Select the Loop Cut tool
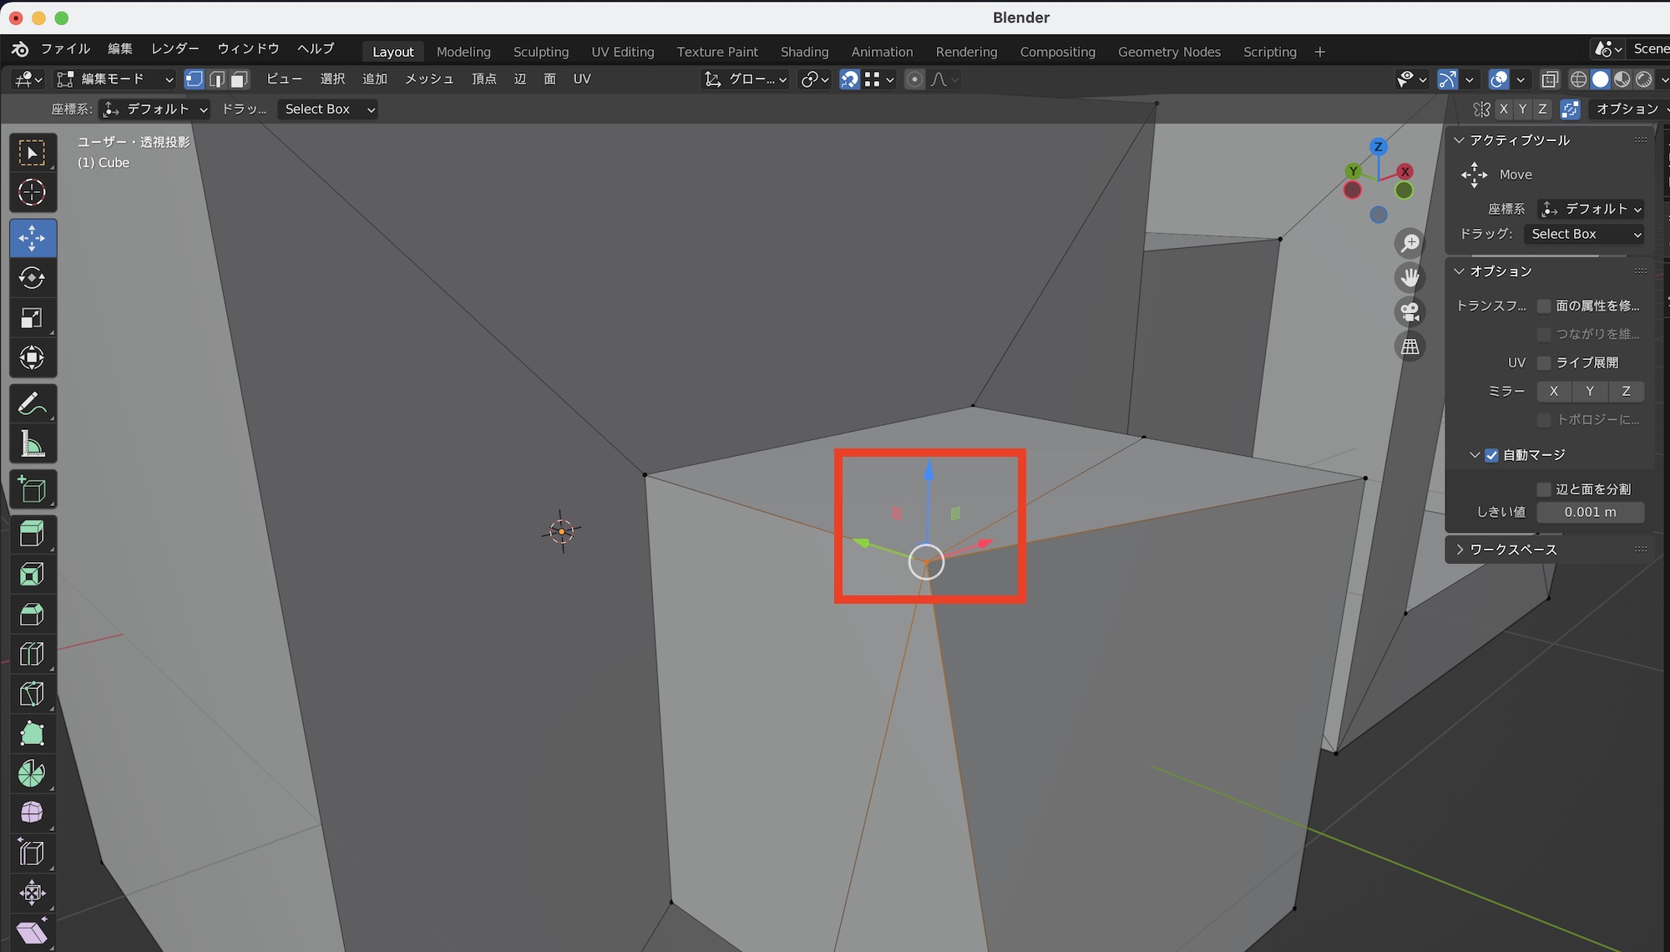1670x952 pixels. 32,654
